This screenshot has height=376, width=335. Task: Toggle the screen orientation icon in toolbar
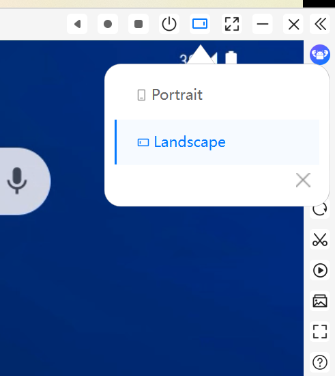[x=200, y=24]
